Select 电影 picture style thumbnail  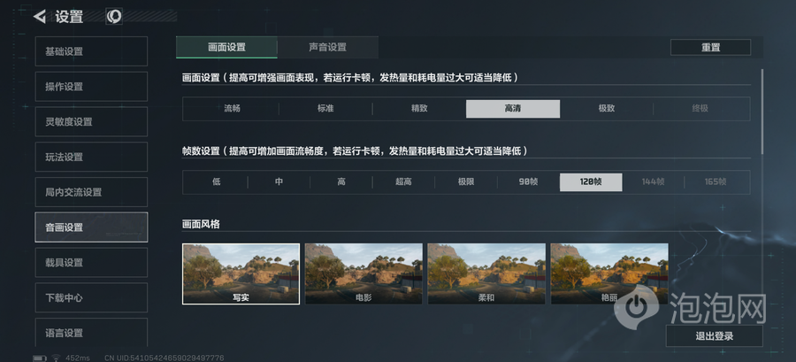point(364,273)
